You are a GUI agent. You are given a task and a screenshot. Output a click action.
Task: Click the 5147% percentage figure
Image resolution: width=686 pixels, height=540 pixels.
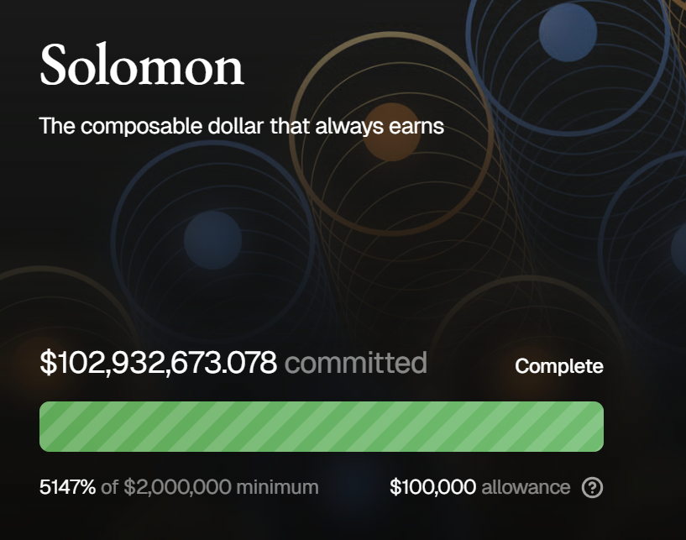point(67,486)
